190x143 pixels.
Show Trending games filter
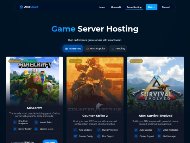(118, 48)
